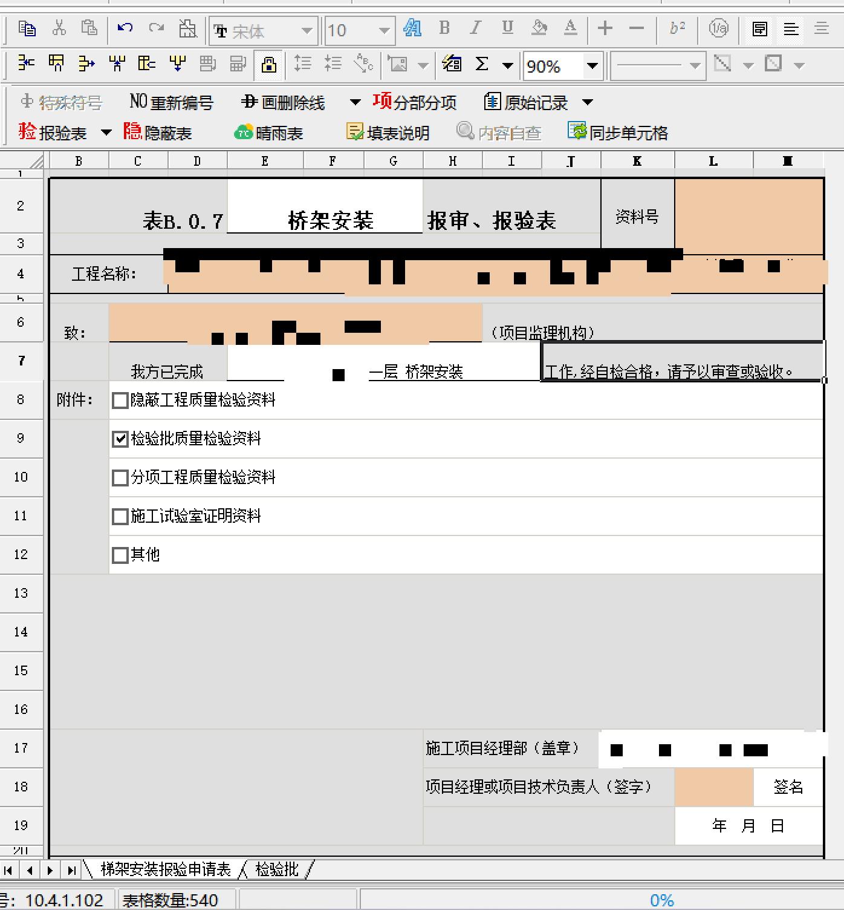844x910 pixels.
Task: Click the Redo arrow icon
Action: 157,28
